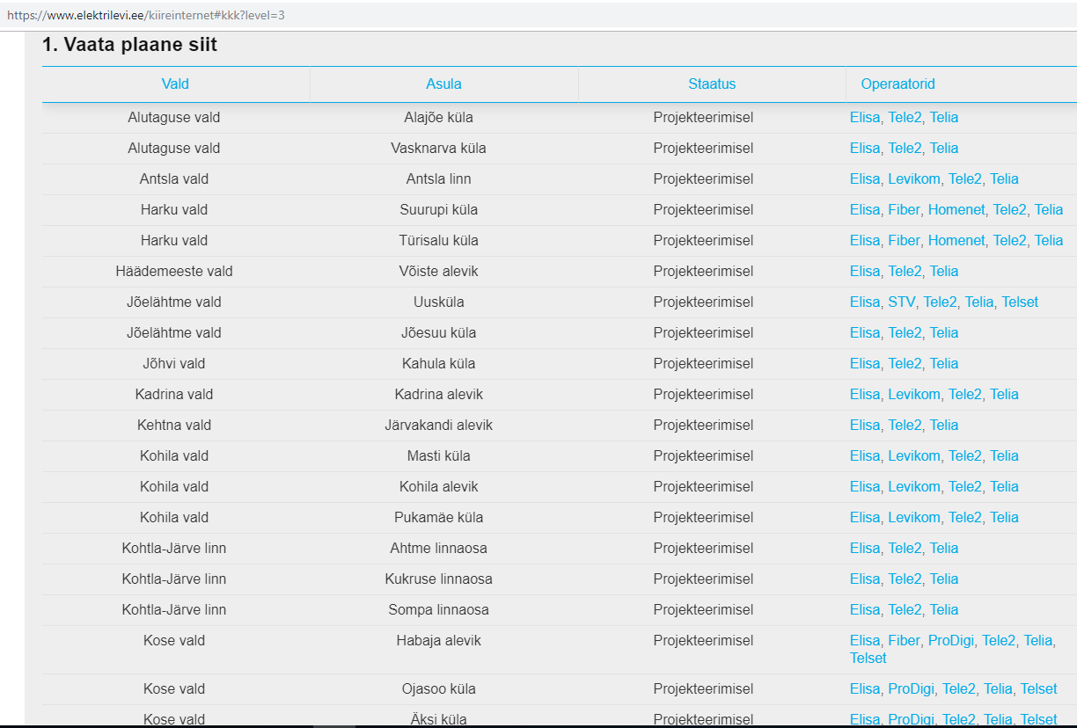Select the 'Järvakandi alevik' cell
This screenshot has width=1077, height=728.
pyautogui.click(x=438, y=426)
